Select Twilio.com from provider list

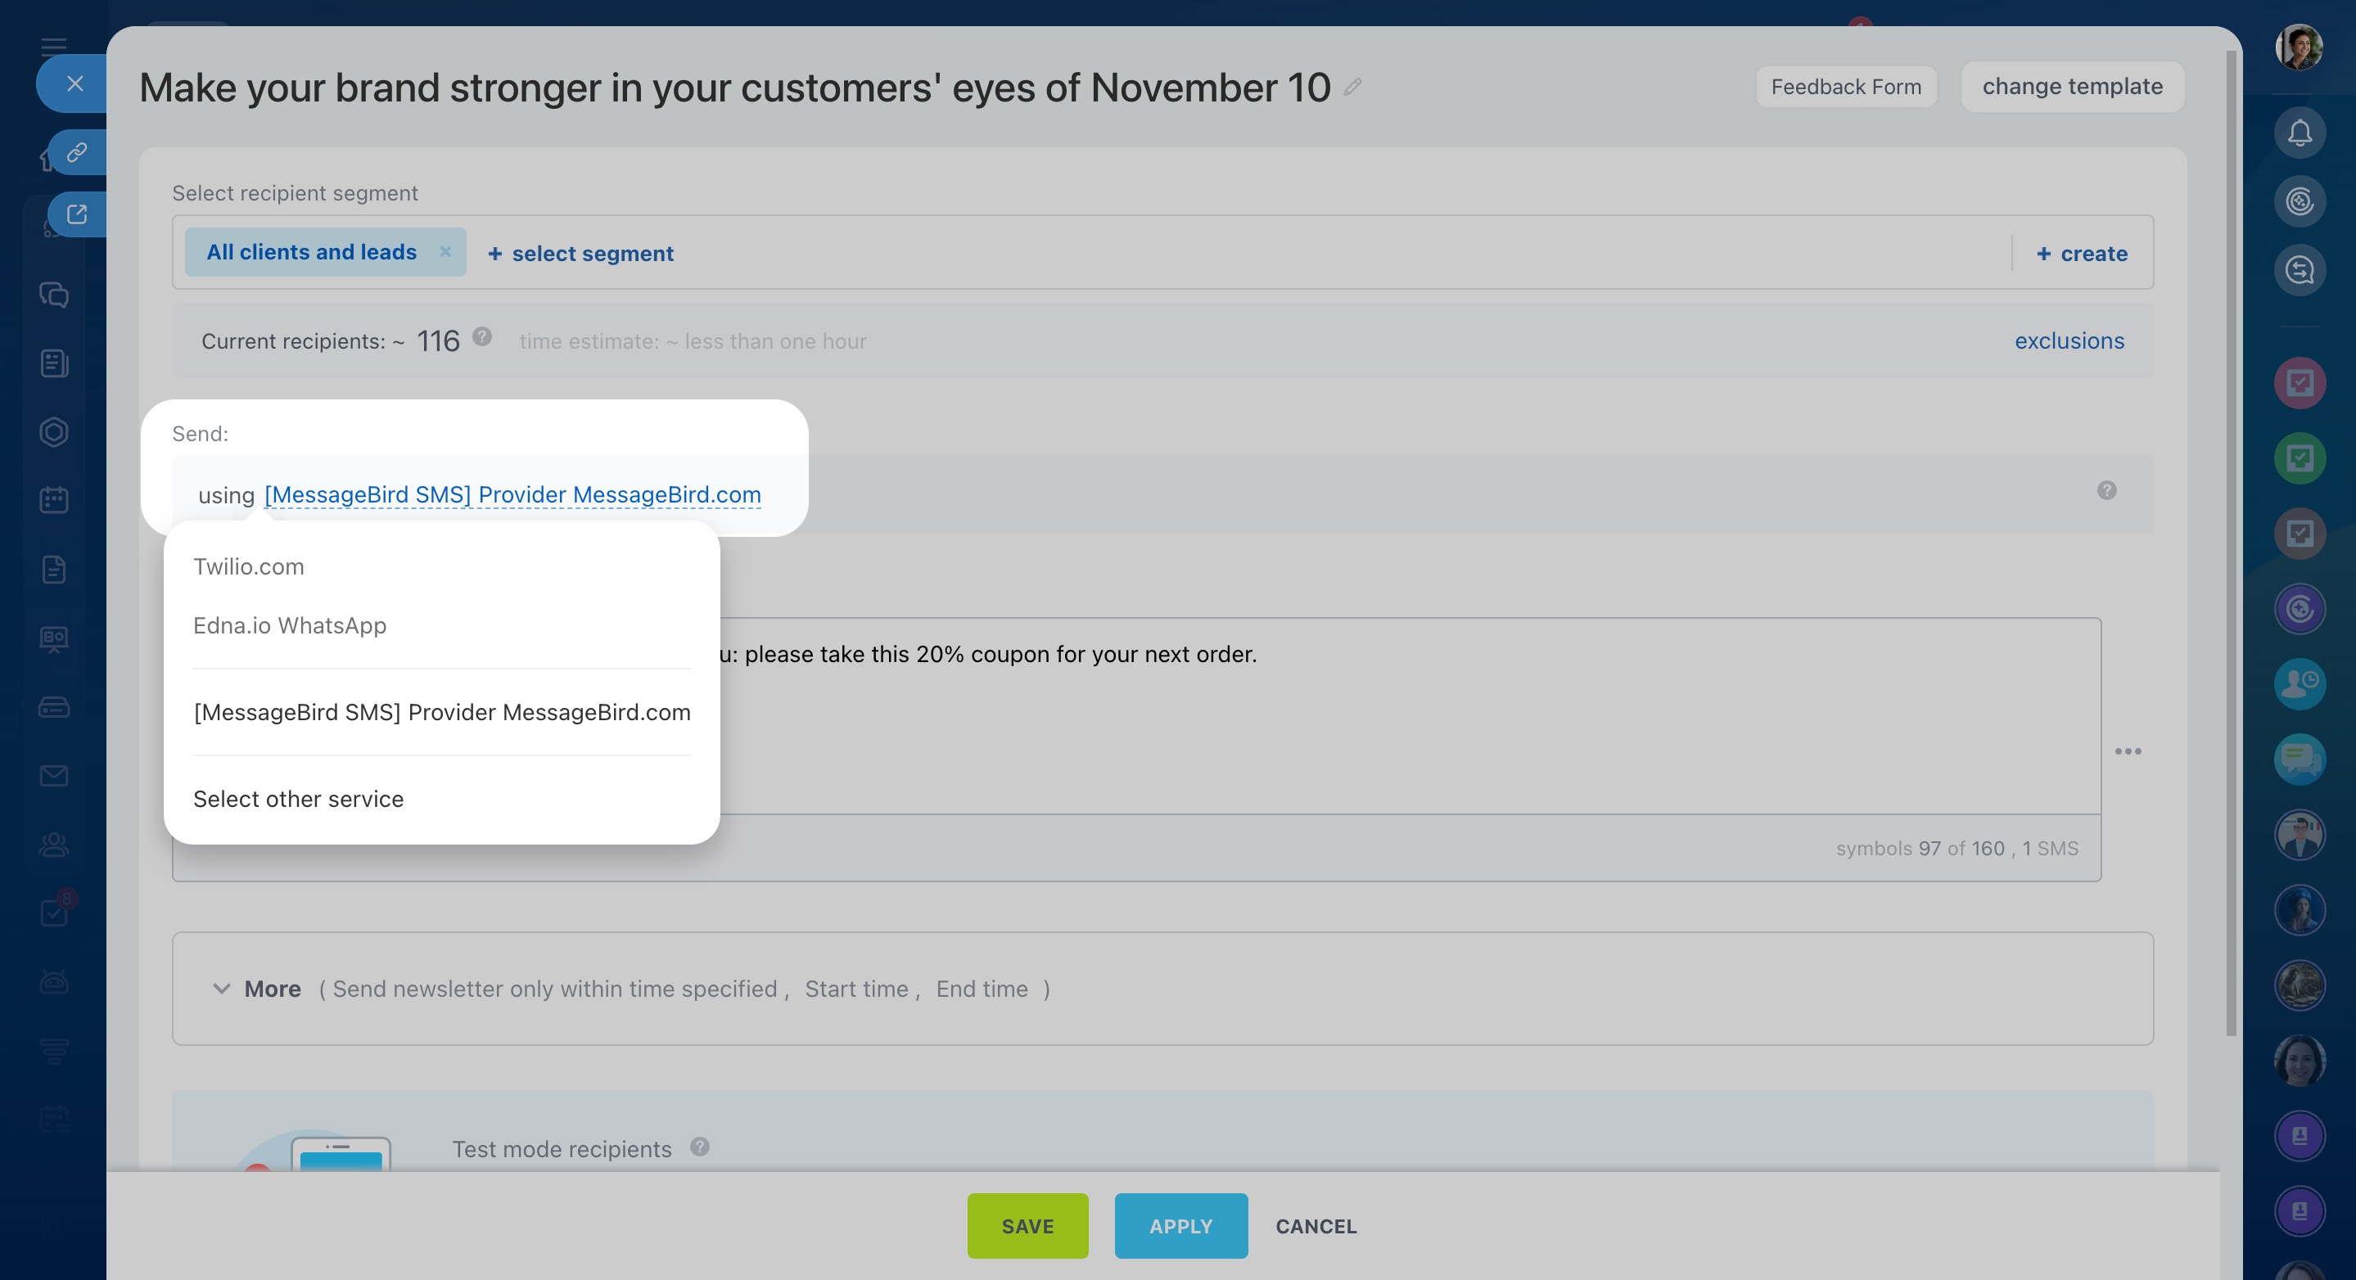click(x=249, y=567)
